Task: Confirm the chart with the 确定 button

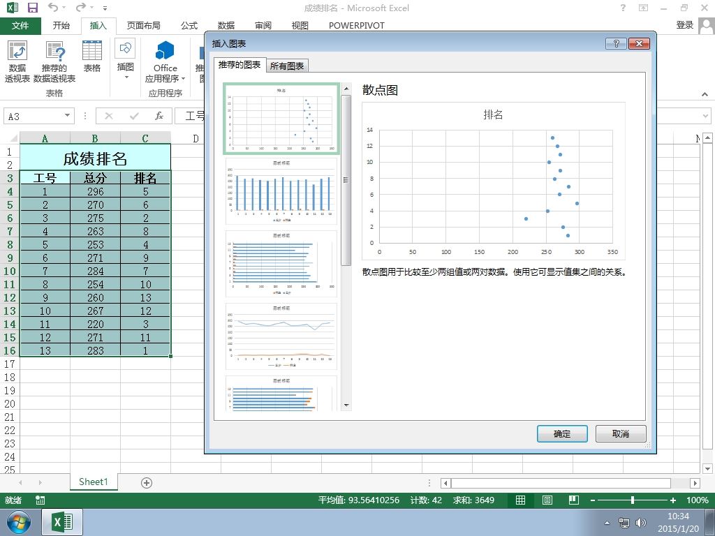Action: pos(562,434)
